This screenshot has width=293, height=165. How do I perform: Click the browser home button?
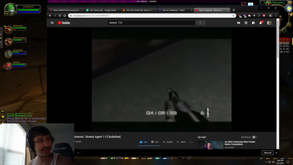[x=65, y=16]
